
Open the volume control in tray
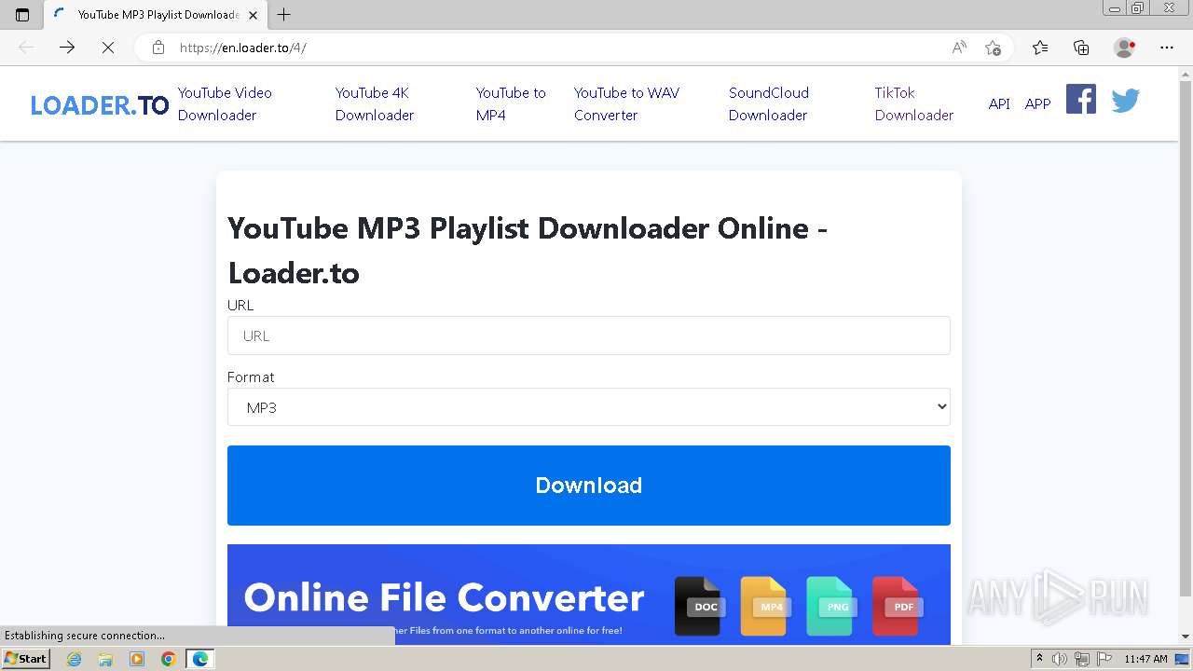(1060, 659)
